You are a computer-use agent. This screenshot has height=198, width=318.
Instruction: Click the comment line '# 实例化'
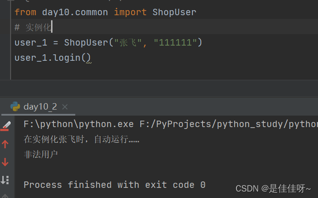click(x=33, y=27)
